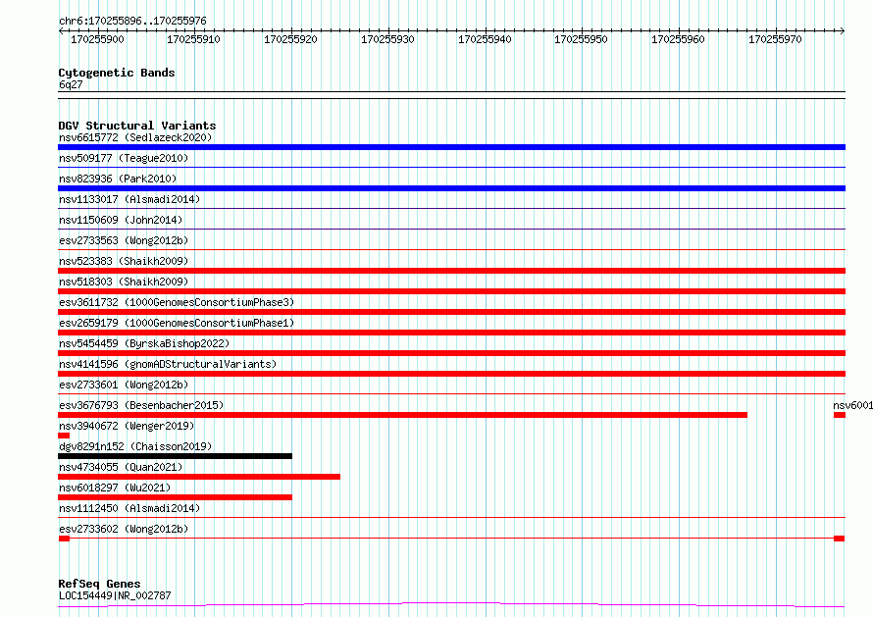Select the blue bar under nsv6615772 (Sedlazeck2020)
This screenshot has height=617, width=873.
451,147
